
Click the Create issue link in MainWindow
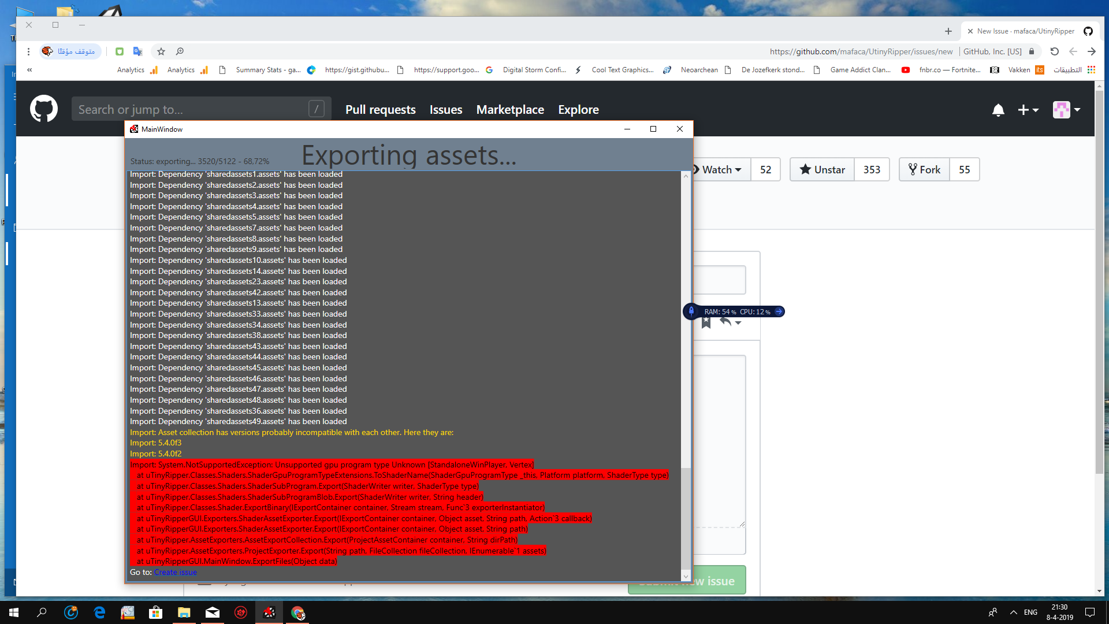(175, 572)
